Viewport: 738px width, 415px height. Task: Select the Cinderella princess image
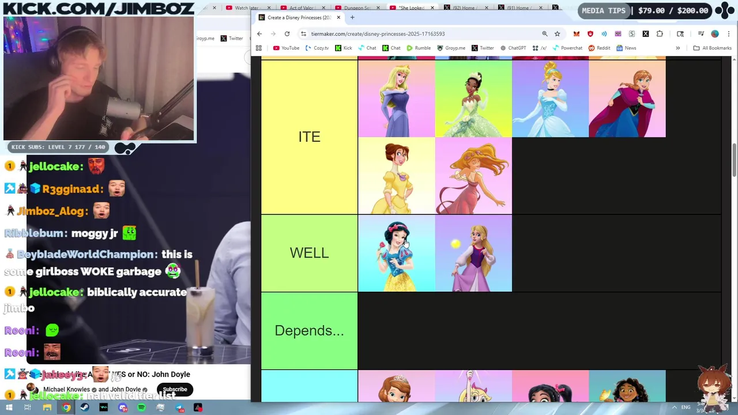(550, 99)
